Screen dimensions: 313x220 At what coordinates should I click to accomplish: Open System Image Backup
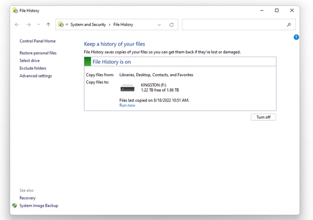click(39, 205)
